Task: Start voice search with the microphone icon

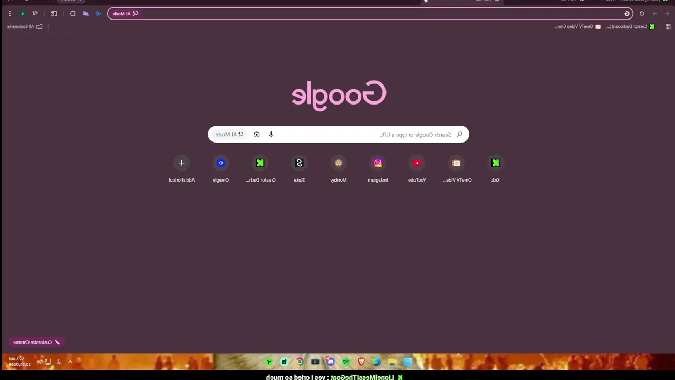Action: (x=271, y=135)
